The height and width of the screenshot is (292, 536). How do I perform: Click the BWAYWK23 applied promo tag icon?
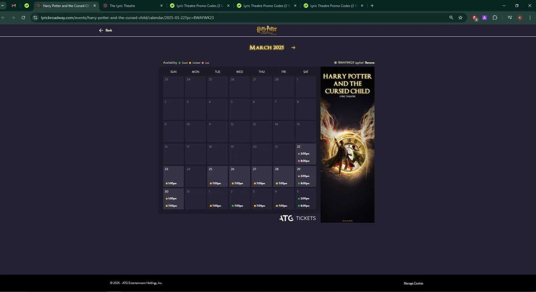[x=336, y=63]
